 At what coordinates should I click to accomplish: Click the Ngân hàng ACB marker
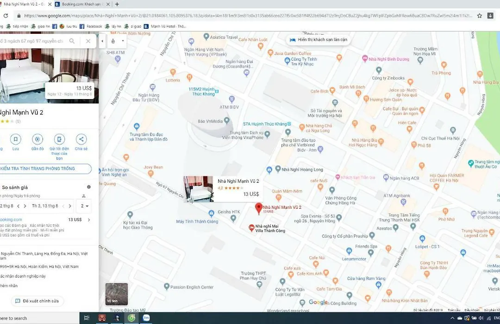tap(386, 177)
